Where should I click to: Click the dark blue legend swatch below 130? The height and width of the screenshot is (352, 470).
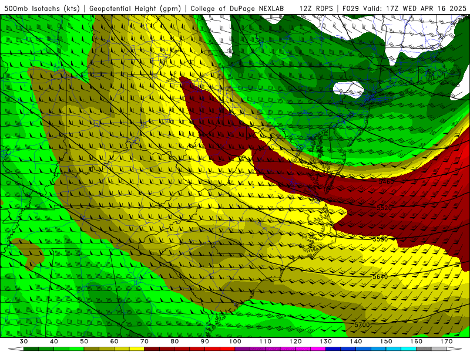pyautogui.click(x=333, y=349)
